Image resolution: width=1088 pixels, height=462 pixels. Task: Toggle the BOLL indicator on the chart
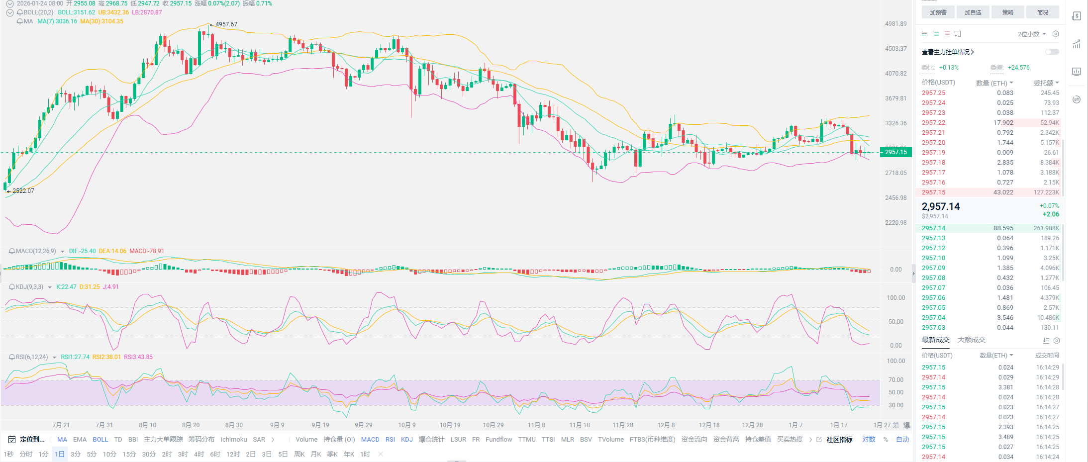100,440
